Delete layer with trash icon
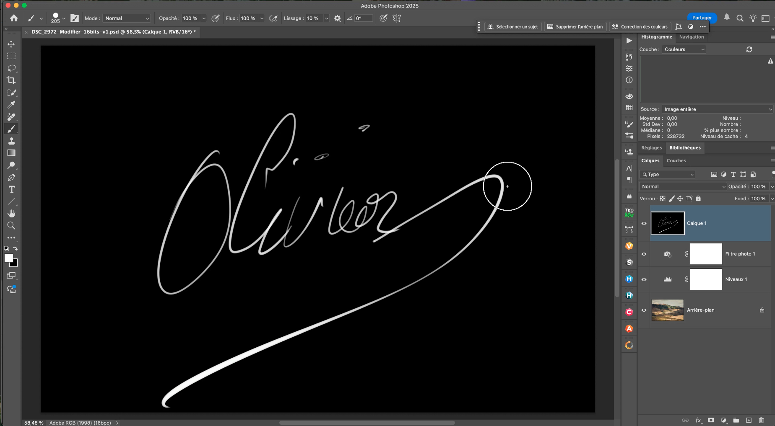Viewport: 775px width, 426px height. pos(762,420)
